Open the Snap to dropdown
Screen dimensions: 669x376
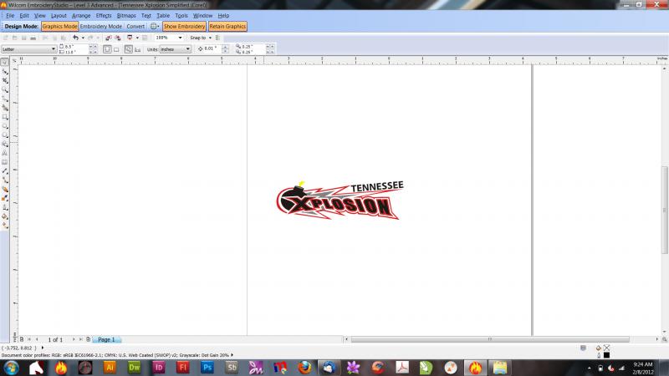210,38
